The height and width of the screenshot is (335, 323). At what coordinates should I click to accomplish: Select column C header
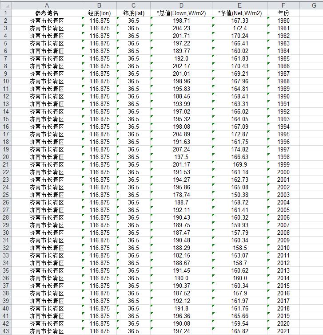134,5
